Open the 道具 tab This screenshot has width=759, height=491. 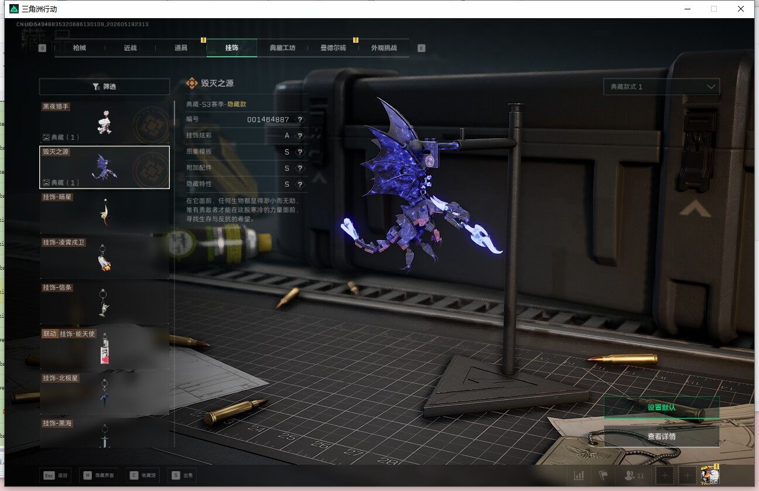pyautogui.click(x=181, y=48)
